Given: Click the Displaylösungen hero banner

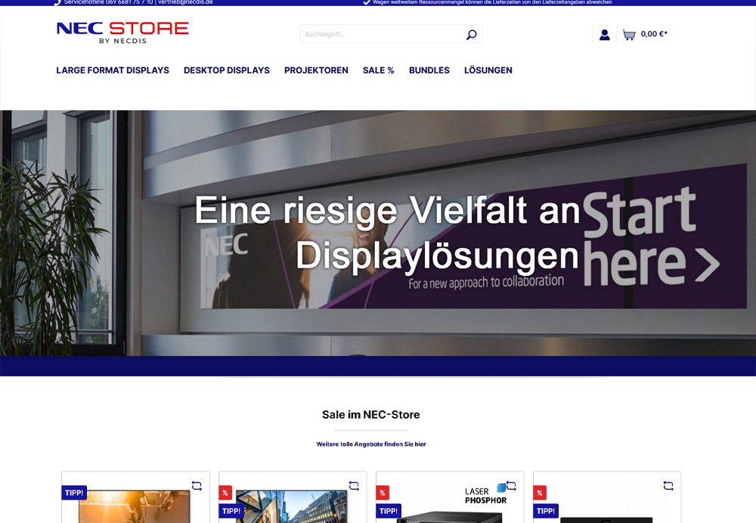Looking at the screenshot, I should [x=378, y=234].
